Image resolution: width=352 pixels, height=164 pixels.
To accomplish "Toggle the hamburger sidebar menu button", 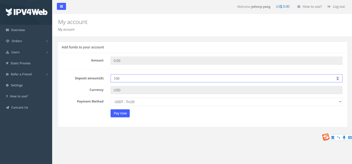I will pos(61,6).
